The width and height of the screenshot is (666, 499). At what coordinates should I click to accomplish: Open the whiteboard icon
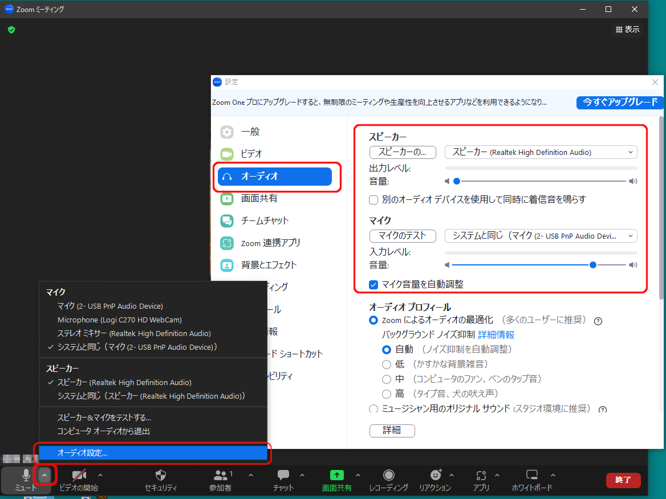[532, 475]
